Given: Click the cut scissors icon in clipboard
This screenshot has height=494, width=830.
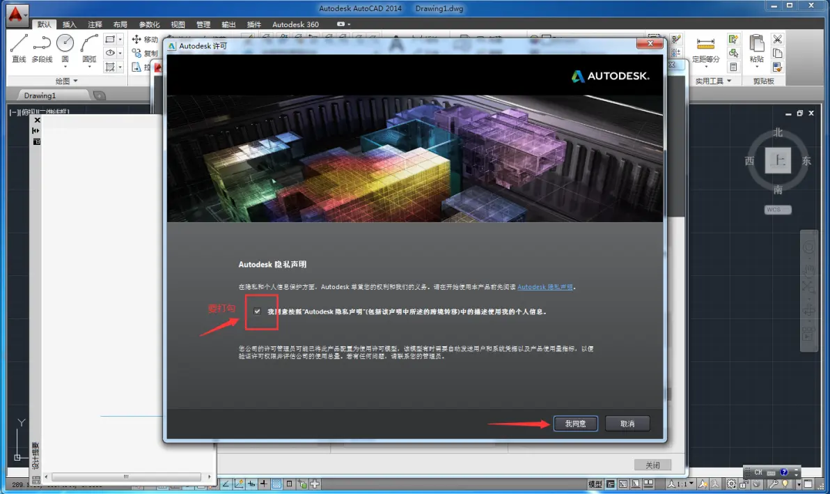Looking at the screenshot, I should 777,39.
